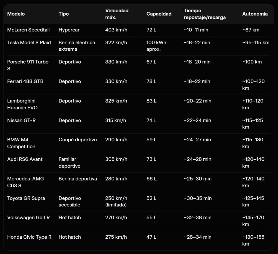
Task: Click the '305 km/h' speed cell
Action: 116,159
